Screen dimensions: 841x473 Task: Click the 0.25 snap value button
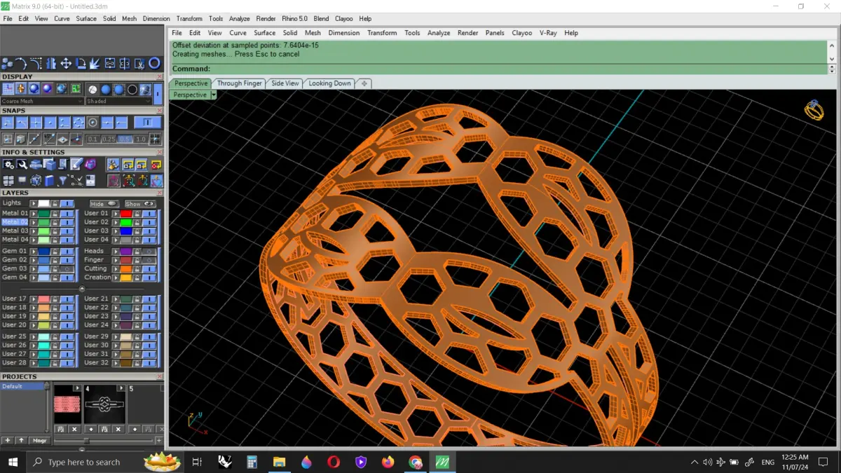click(108, 139)
